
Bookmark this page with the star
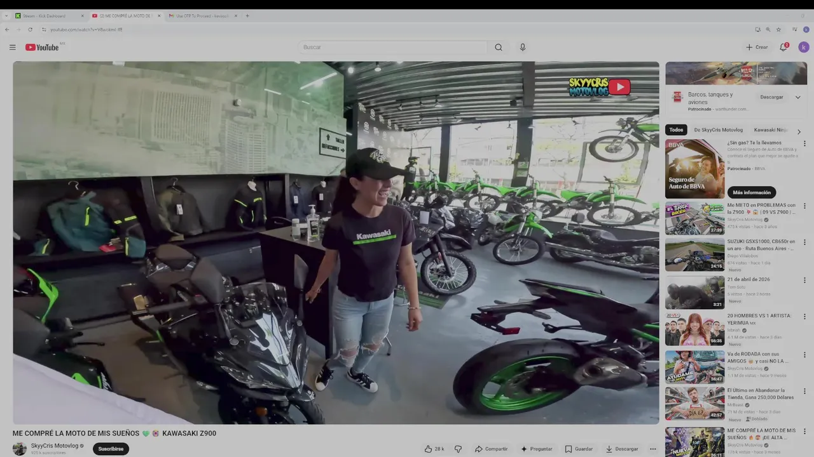pyautogui.click(x=778, y=29)
